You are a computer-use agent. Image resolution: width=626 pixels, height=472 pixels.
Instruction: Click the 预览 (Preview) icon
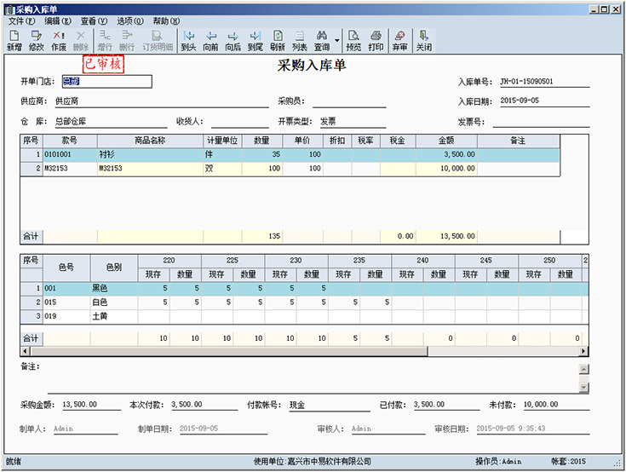tap(353, 41)
